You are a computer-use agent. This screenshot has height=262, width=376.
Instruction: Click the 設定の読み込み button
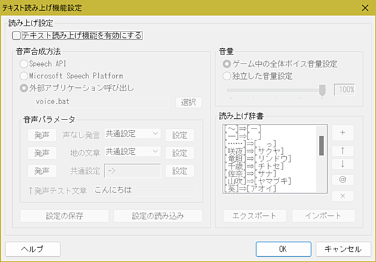[x=158, y=216]
